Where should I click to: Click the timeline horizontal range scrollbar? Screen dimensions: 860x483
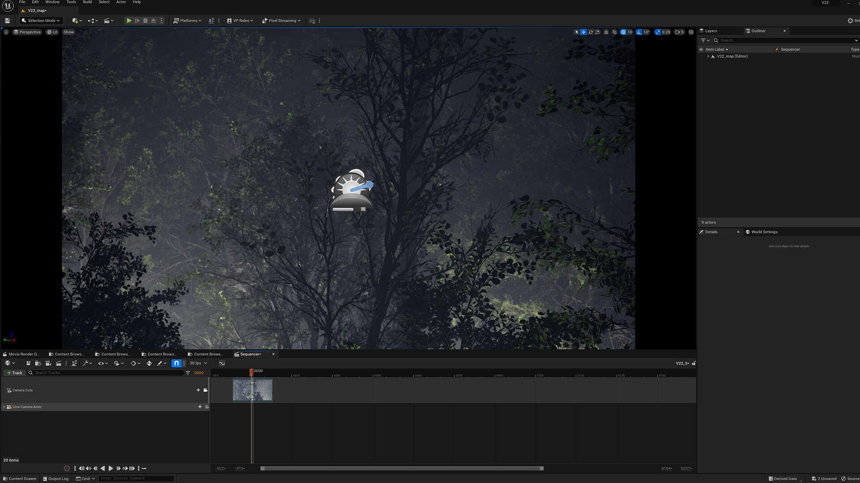(402, 468)
